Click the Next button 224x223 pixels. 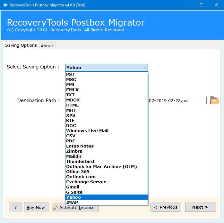(x=201, y=207)
